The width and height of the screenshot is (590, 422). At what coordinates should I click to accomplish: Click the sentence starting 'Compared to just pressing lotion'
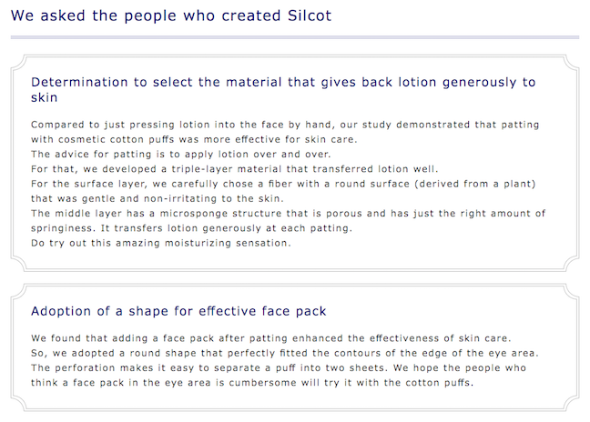pyautogui.click(x=285, y=132)
